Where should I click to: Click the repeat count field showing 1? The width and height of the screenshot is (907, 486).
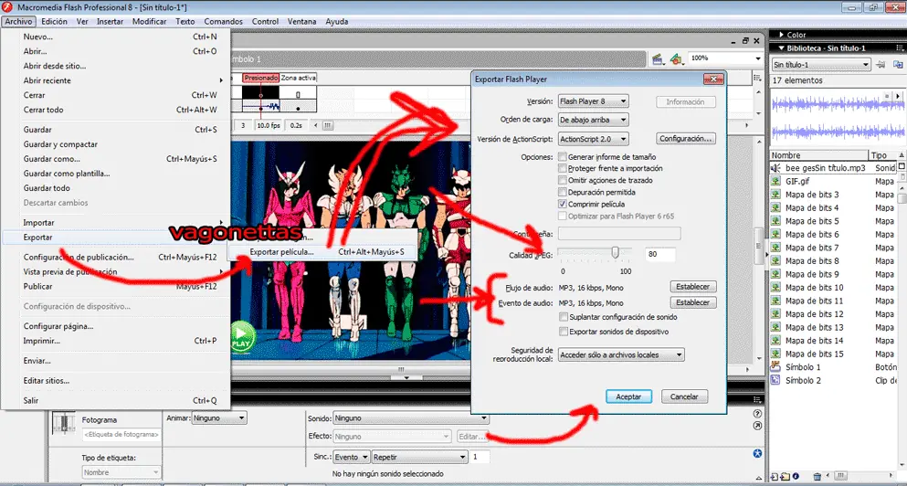(x=480, y=457)
